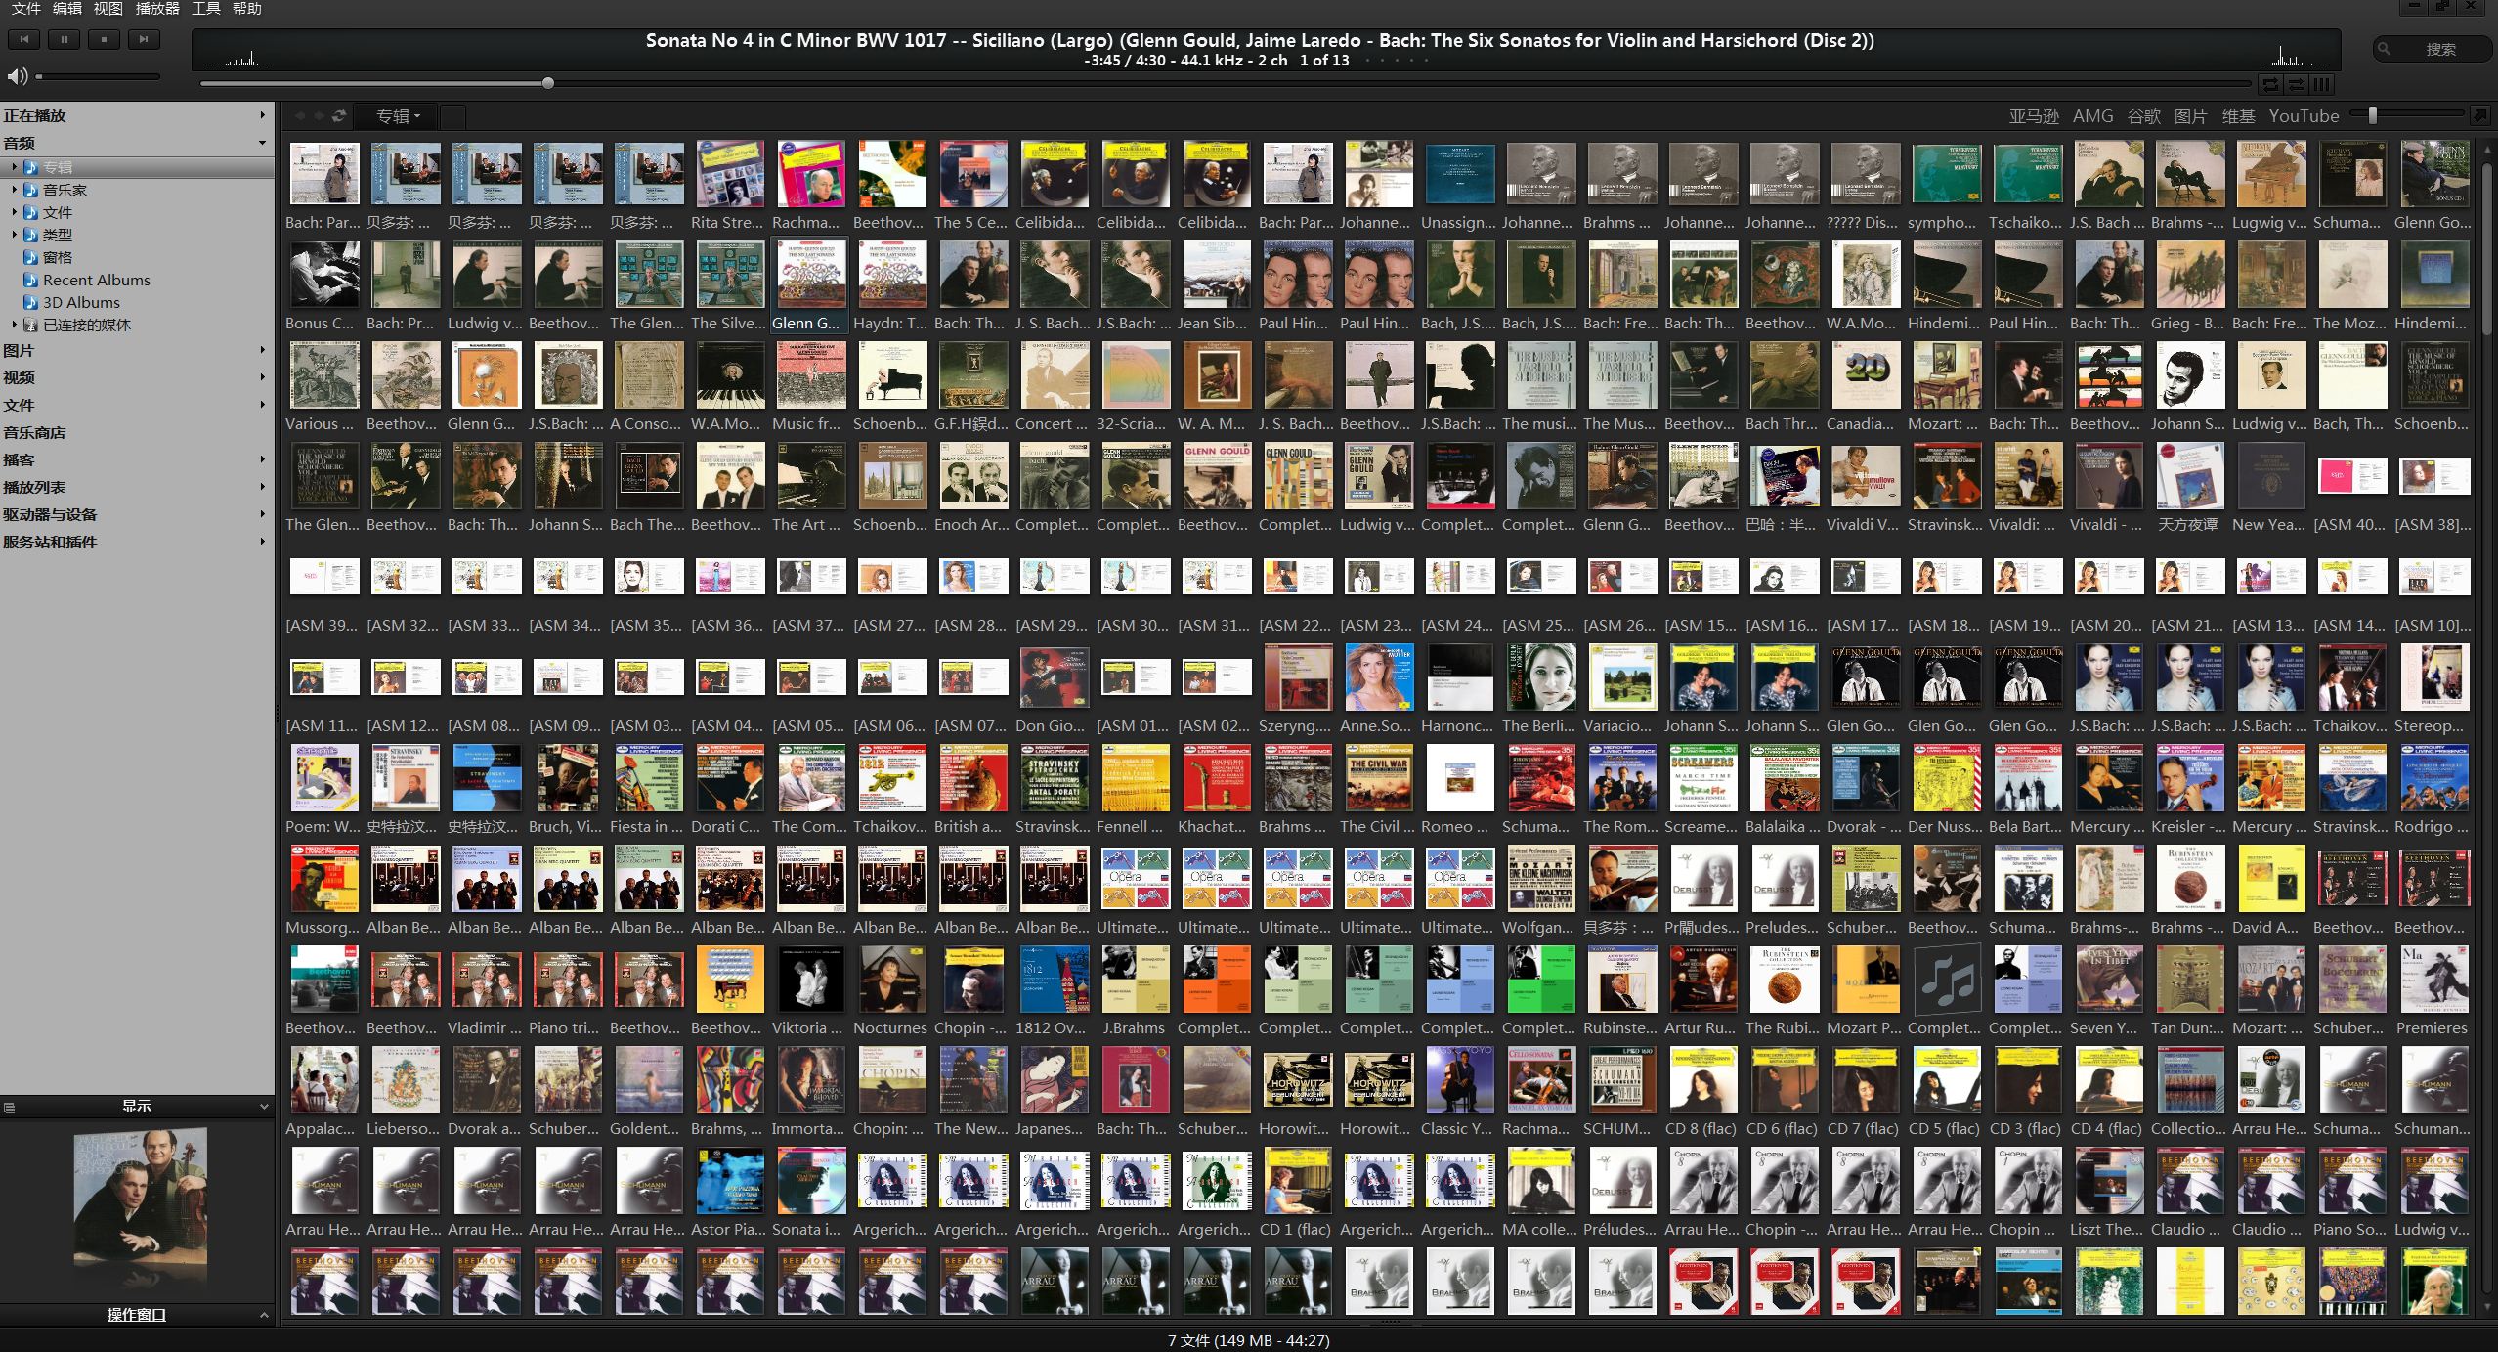Image resolution: width=2498 pixels, height=1352 pixels.
Task: Click the magnifier icon in the search box
Action: [2385, 49]
